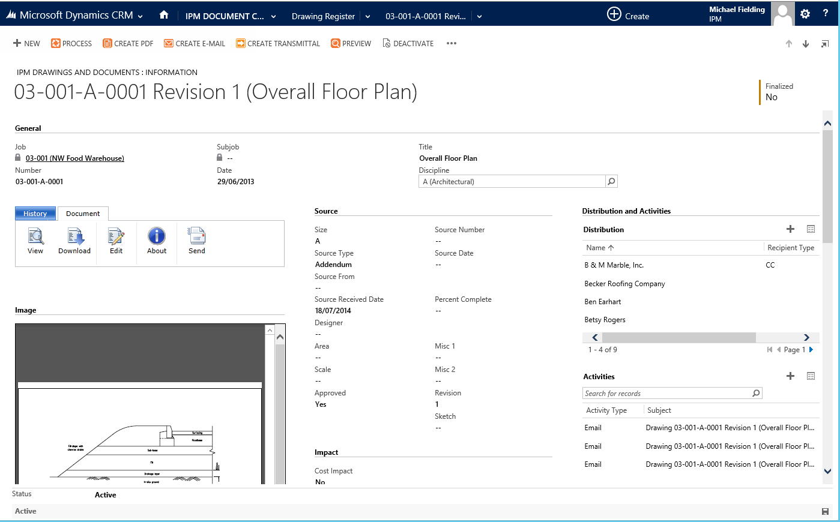Open the Discipline lookup magnifier icon
Screen dimensions: 840x522
[x=611, y=181]
